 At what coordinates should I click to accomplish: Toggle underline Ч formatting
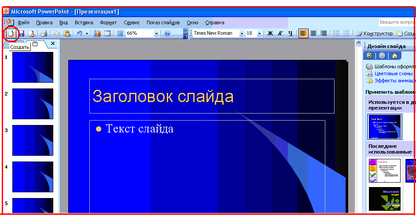(291, 33)
